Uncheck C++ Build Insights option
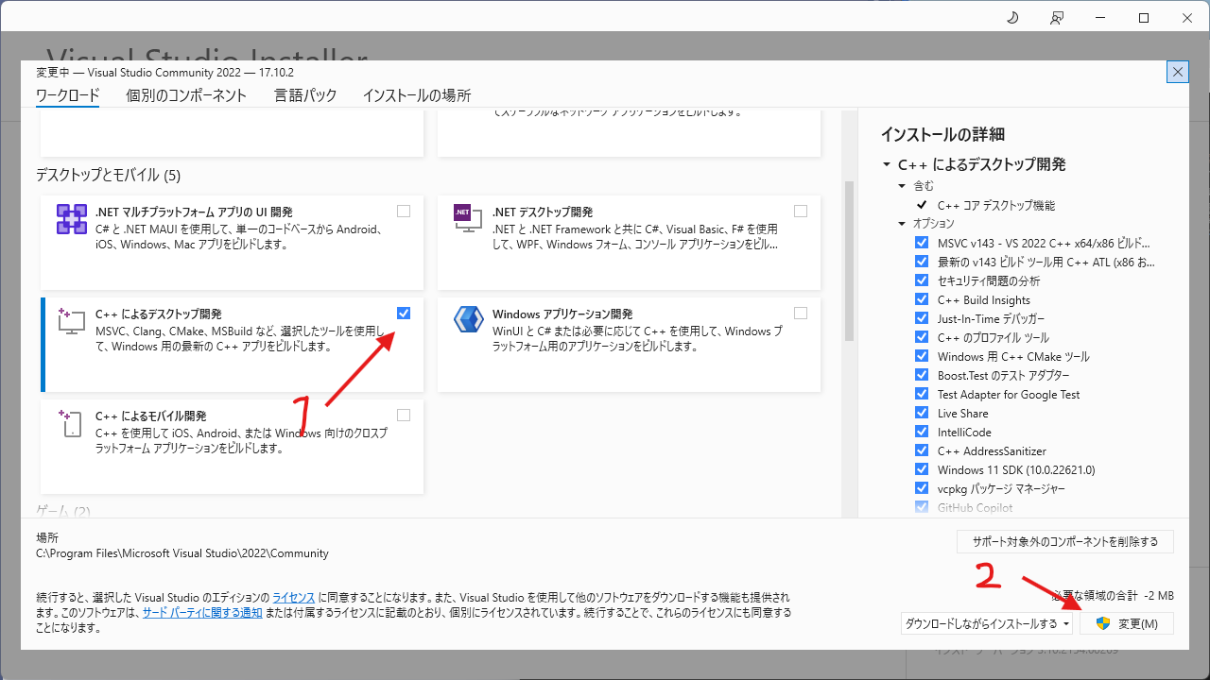 tap(922, 299)
